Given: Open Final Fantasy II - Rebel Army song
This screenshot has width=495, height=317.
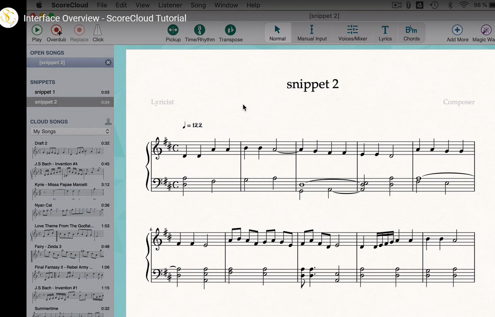Looking at the screenshot, I should point(70,273).
